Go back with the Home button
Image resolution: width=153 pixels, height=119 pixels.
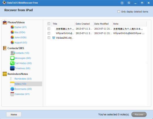pyautogui.click(x=14, y=114)
